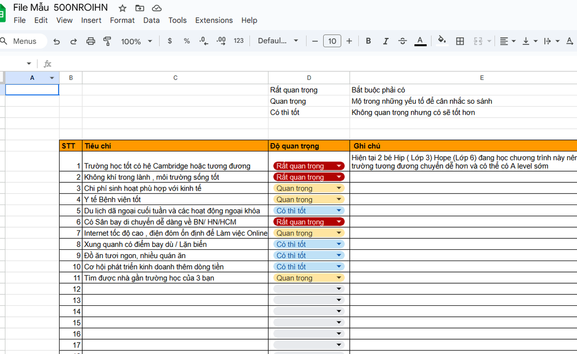Screen dimensions: 577x354
Task: Click the Undo arrow icon
Action: tap(57, 41)
